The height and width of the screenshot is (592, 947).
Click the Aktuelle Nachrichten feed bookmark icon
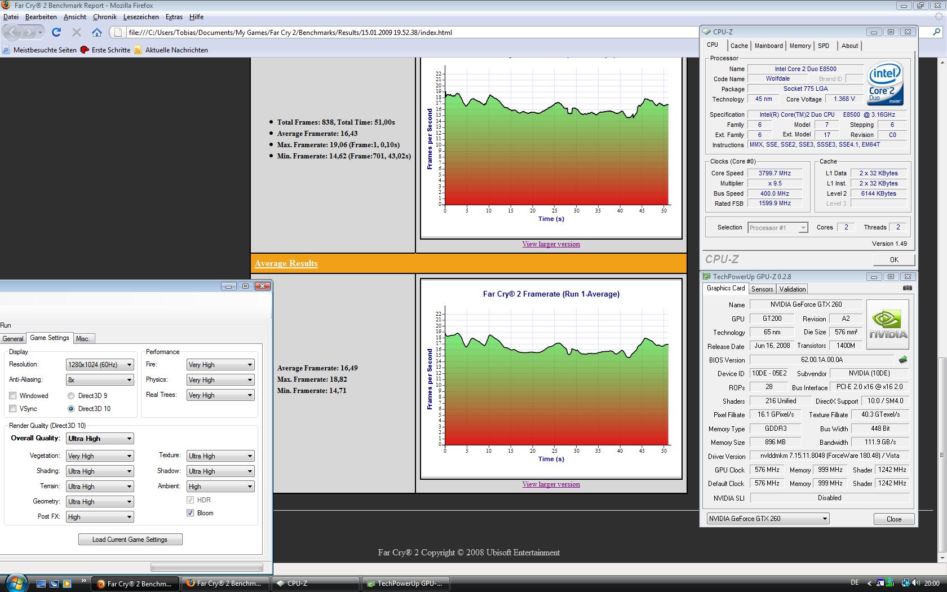click(x=138, y=50)
